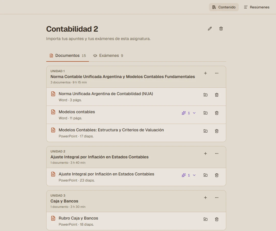This screenshot has width=276, height=231.
Task: Click the document icon beside Rubro Caja y Bancos
Action: click(53, 218)
